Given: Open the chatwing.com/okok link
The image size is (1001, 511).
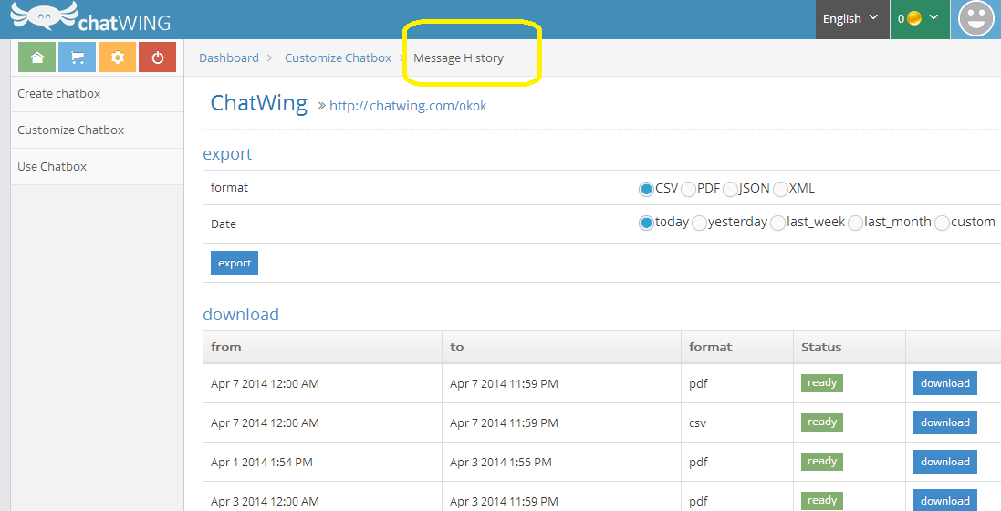Looking at the screenshot, I should pos(408,106).
